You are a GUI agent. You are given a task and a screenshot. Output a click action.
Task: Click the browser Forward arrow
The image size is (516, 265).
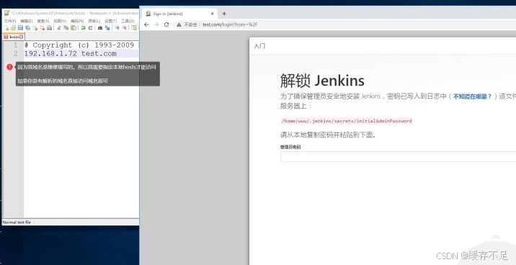pos(156,24)
